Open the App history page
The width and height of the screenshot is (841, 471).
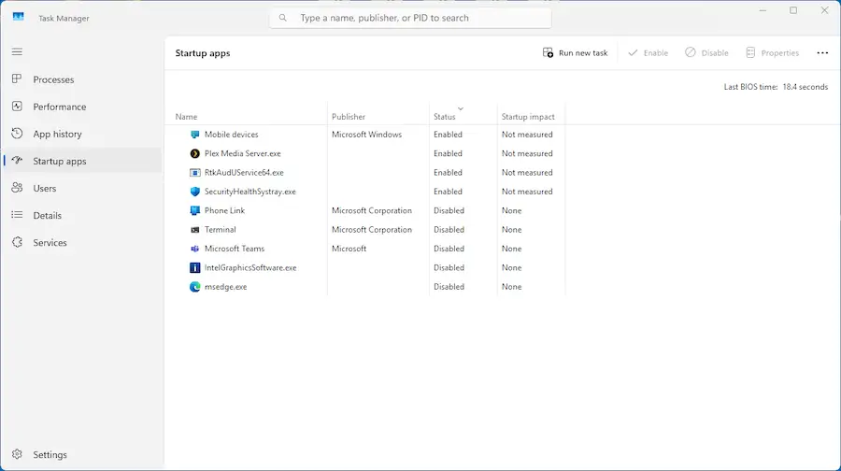pyautogui.click(x=82, y=134)
